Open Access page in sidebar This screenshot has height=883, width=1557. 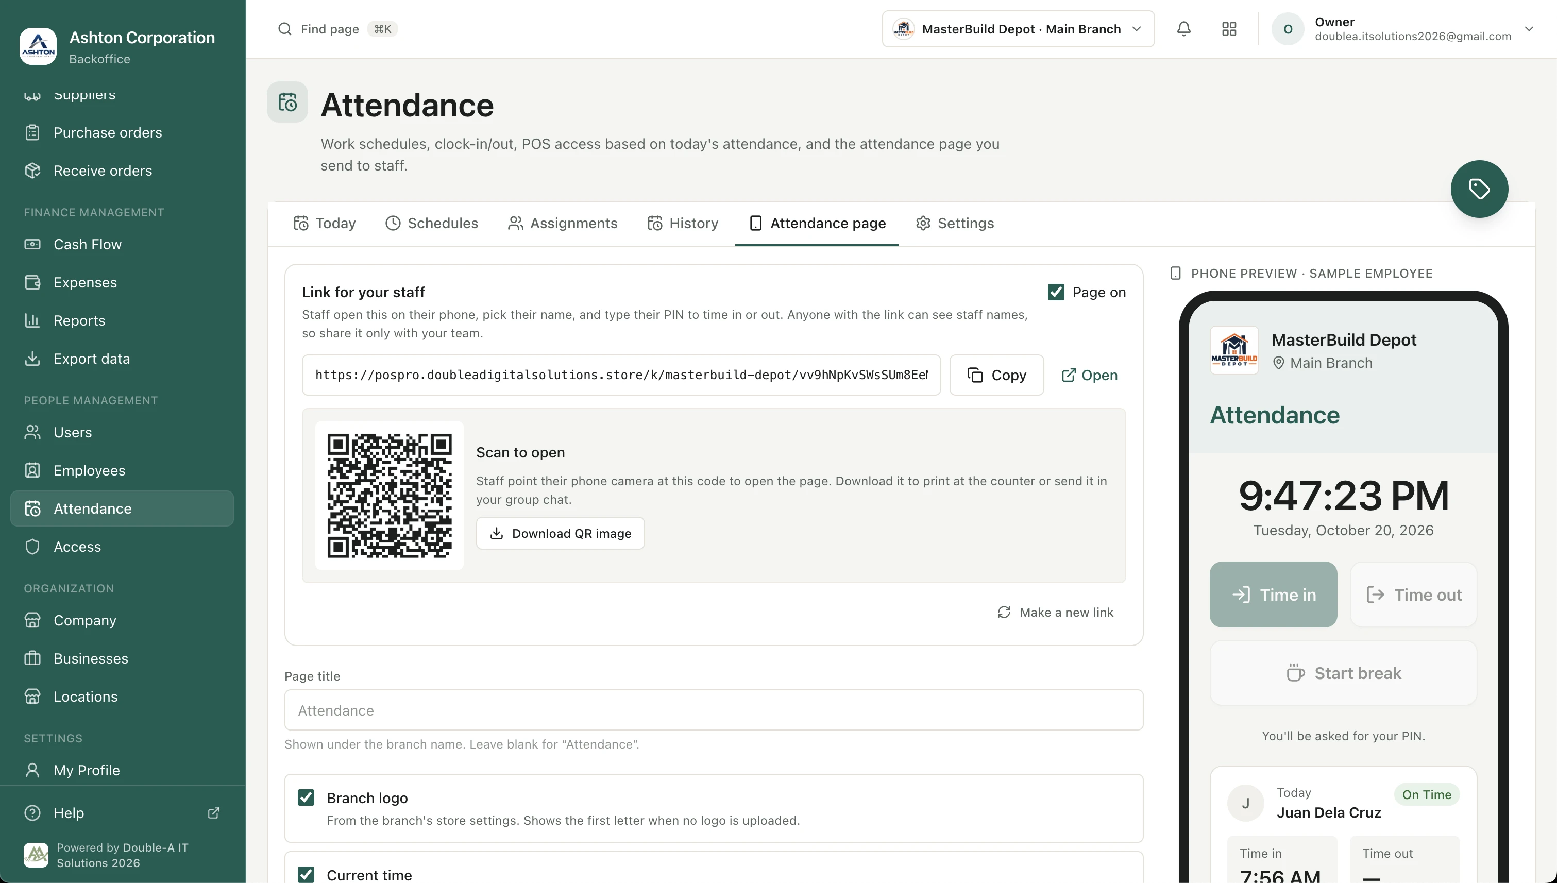pos(122,547)
